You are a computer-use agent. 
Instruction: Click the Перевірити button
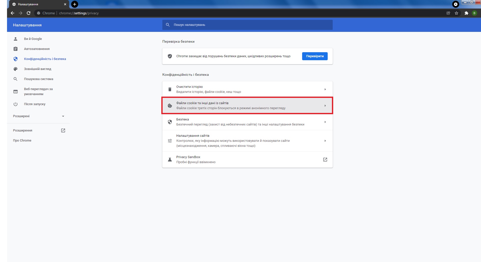click(315, 56)
